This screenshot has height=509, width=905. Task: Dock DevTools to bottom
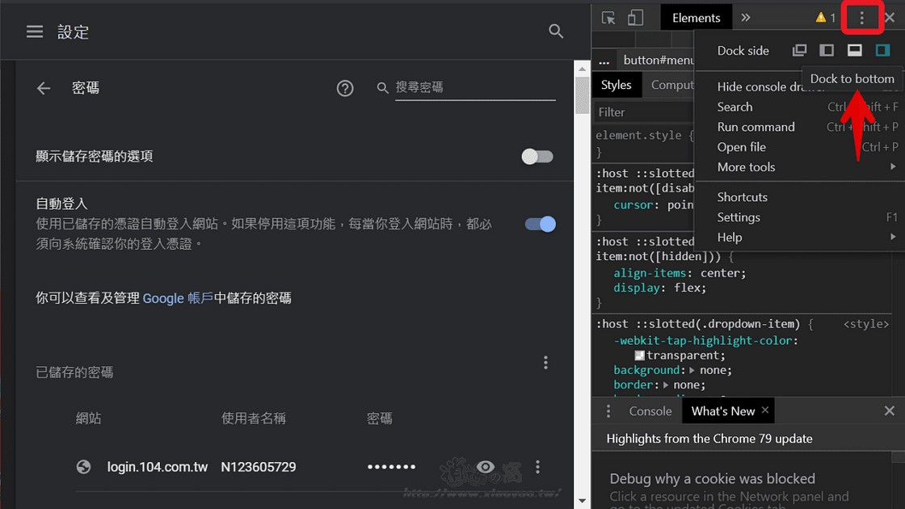point(855,50)
